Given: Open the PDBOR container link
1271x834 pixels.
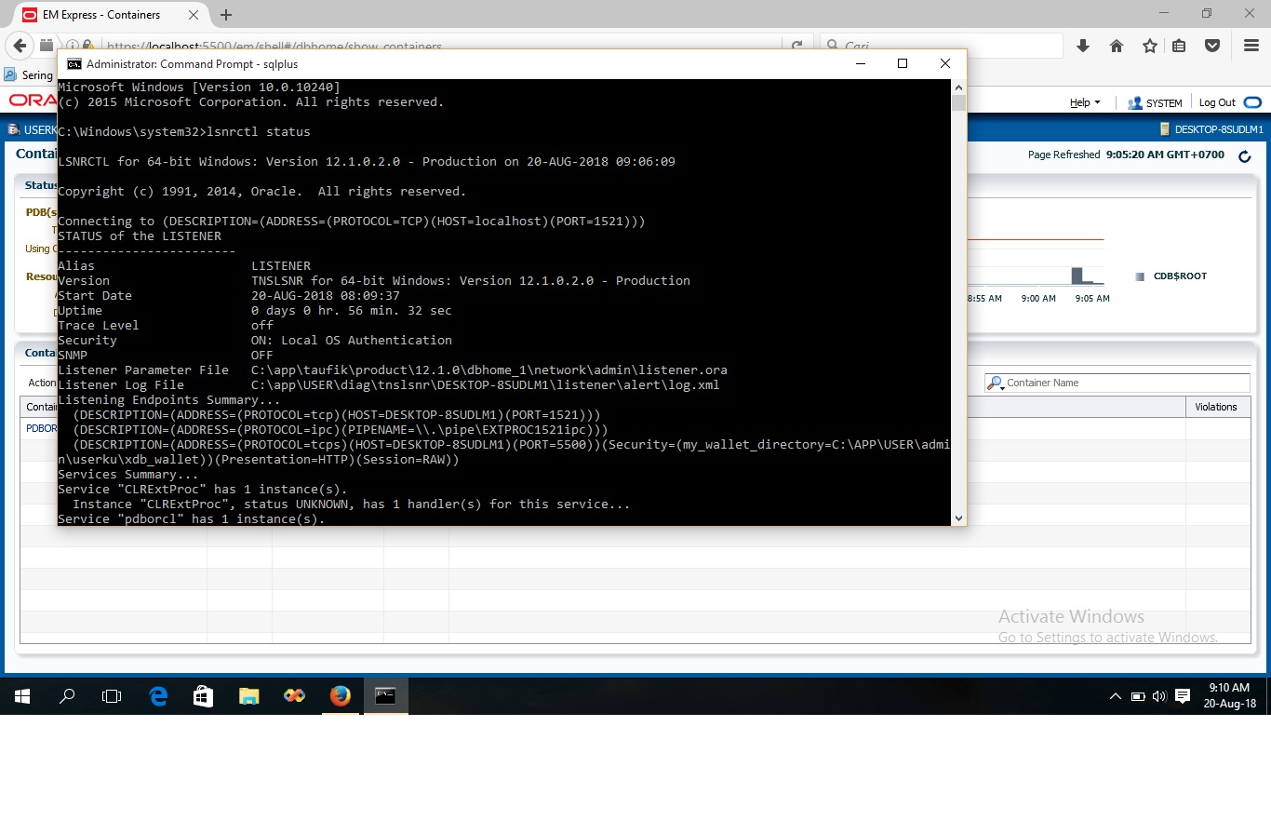Looking at the screenshot, I should 41,428.
